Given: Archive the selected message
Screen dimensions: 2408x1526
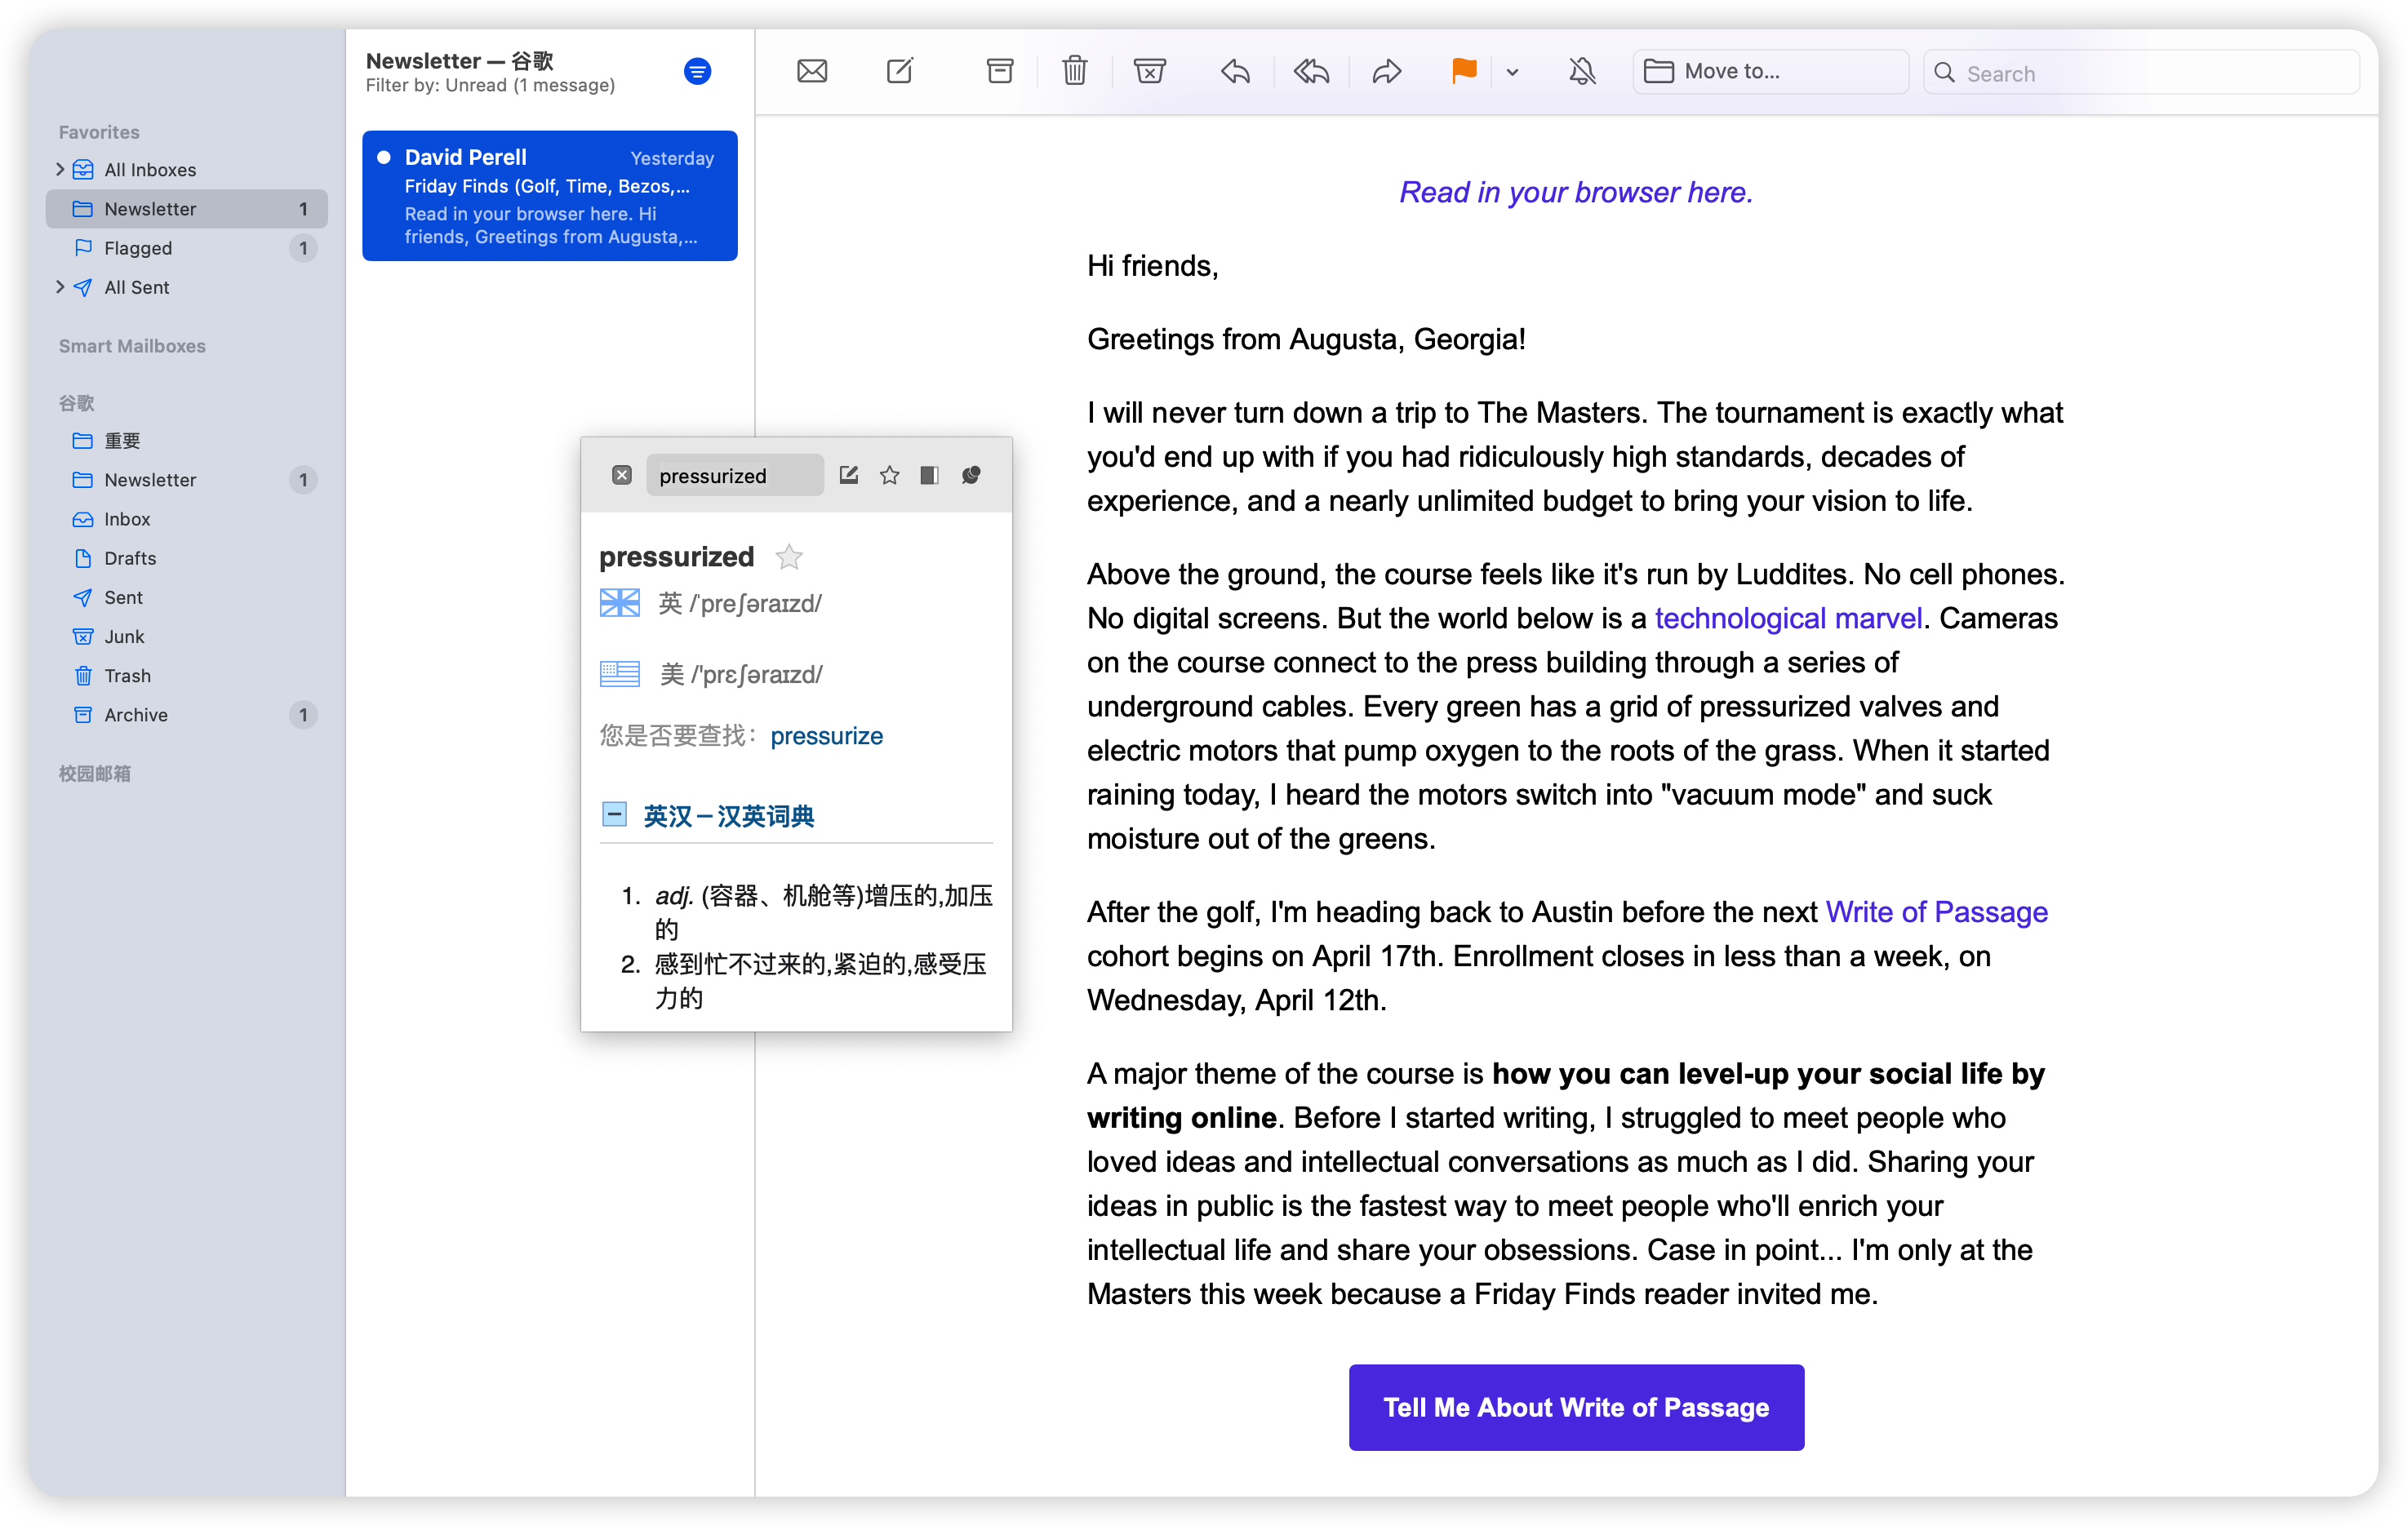Looking at the screenshot, I should coord(999,71).
